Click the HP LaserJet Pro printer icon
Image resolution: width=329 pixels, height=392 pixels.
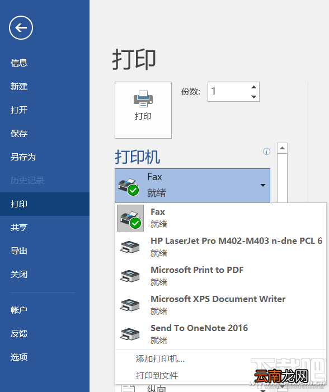pos(130,247)
